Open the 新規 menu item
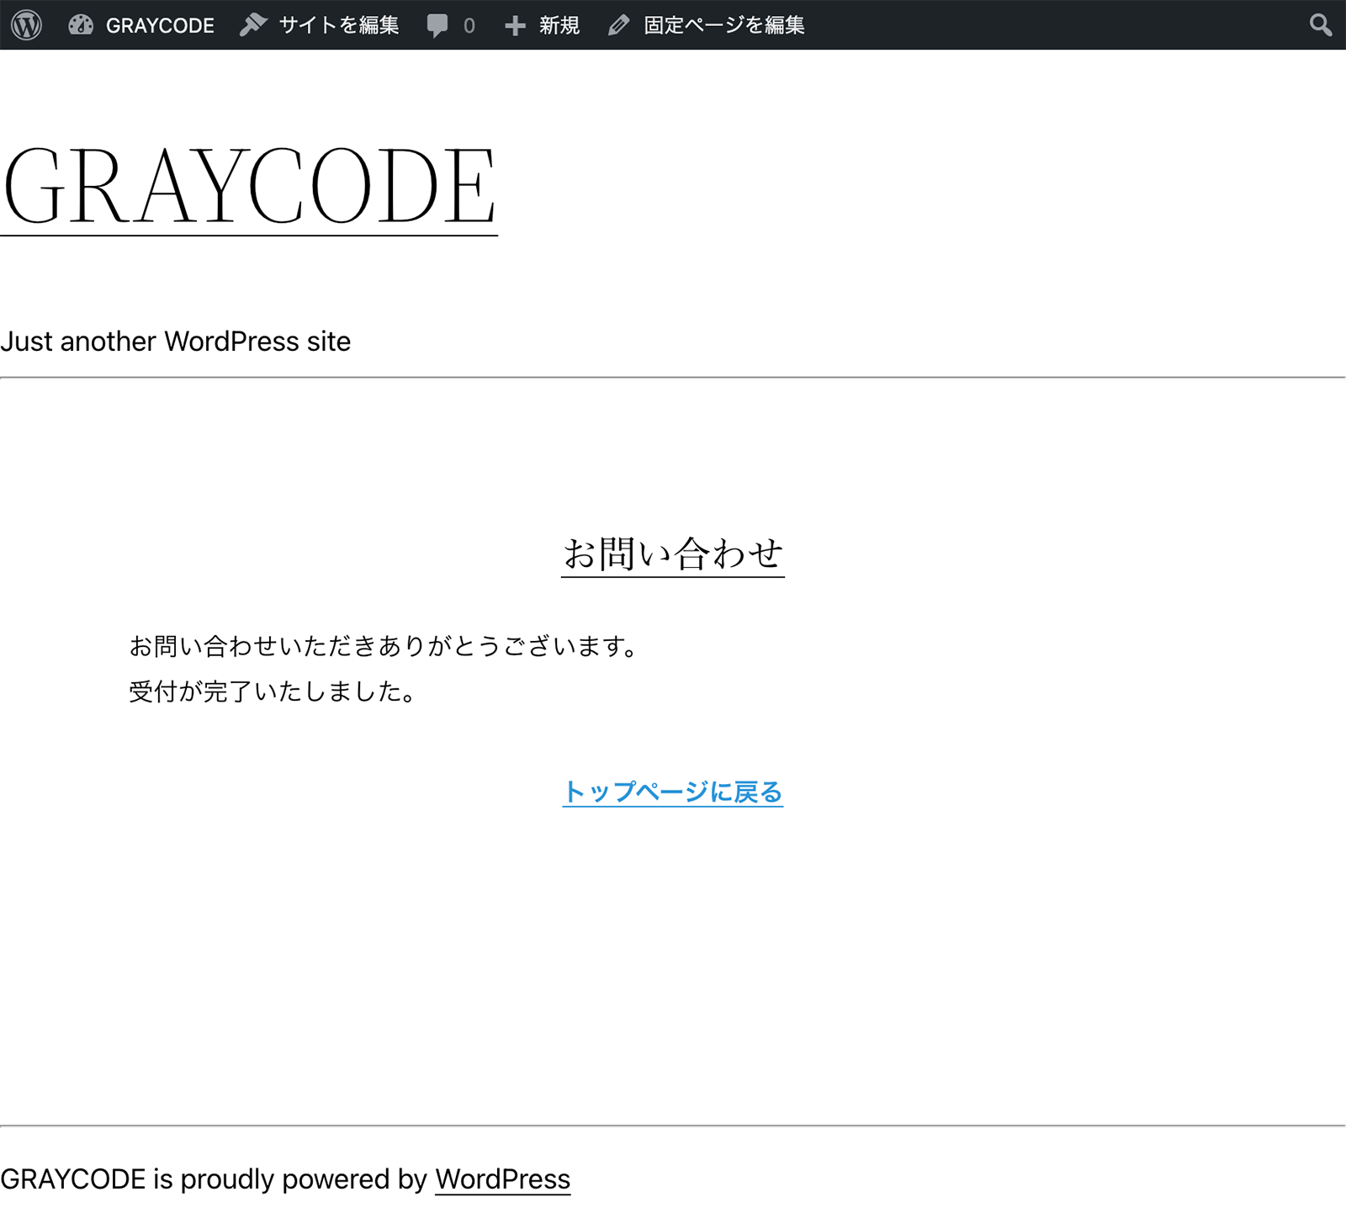The height and width of the screenshot is (1229, 1346). pos(559,25)
